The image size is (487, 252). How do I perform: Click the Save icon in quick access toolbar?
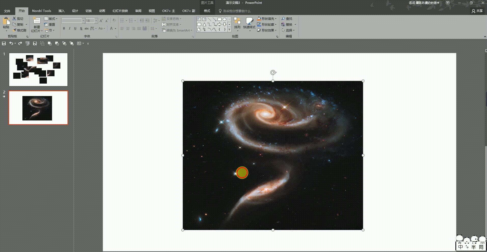click(x=4, y=43)
